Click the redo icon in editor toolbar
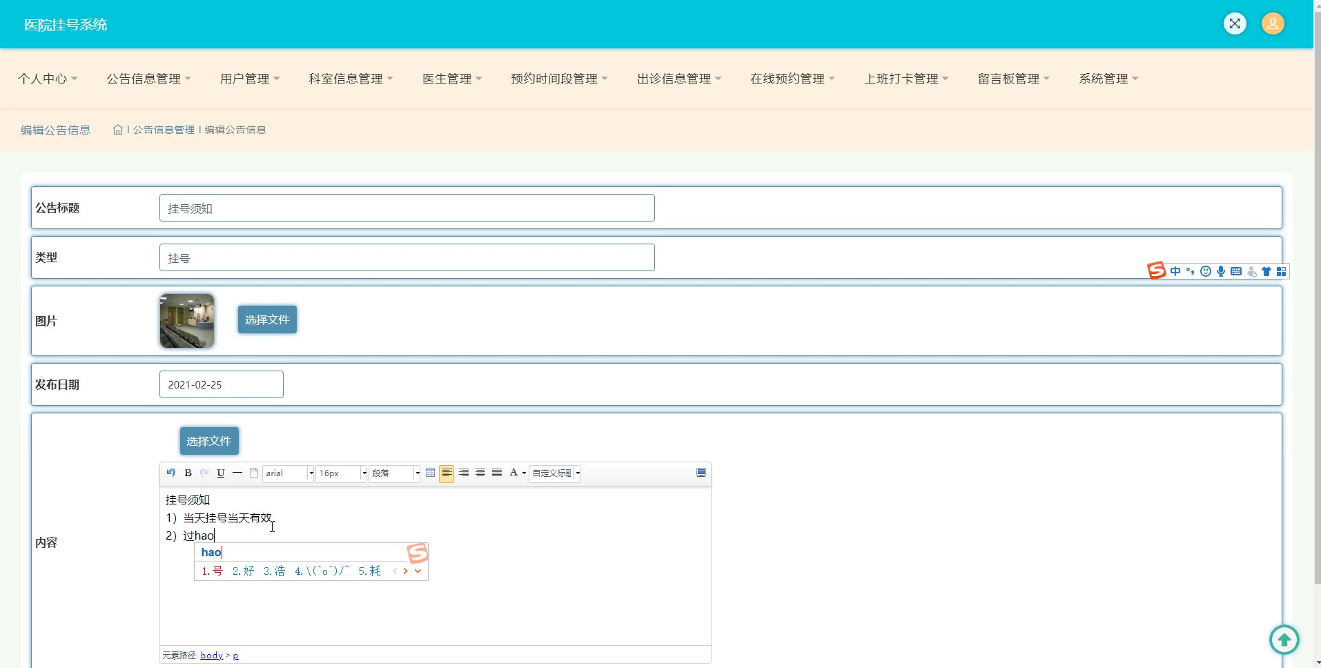Image resolution: width=1321 pixels, height=668 pixels. tap(204, 473)
